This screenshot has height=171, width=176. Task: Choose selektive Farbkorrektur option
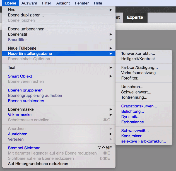point(143,141)
